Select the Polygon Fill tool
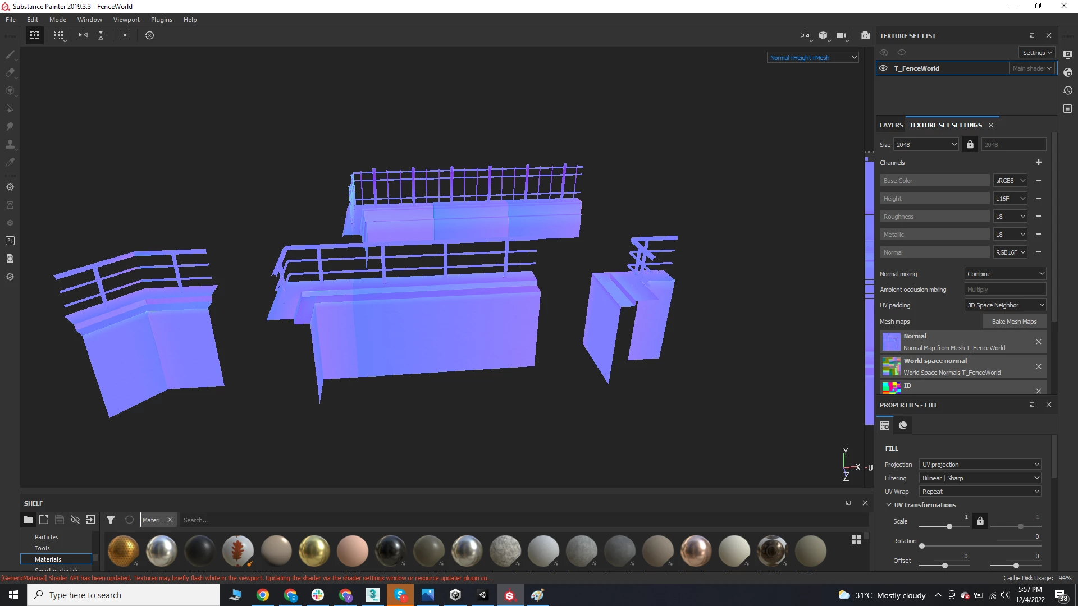The height and width of the screenshot is (606, 1078). click(10, 108)
